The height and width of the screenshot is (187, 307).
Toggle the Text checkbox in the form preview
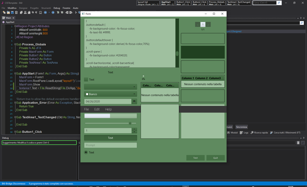86,80
